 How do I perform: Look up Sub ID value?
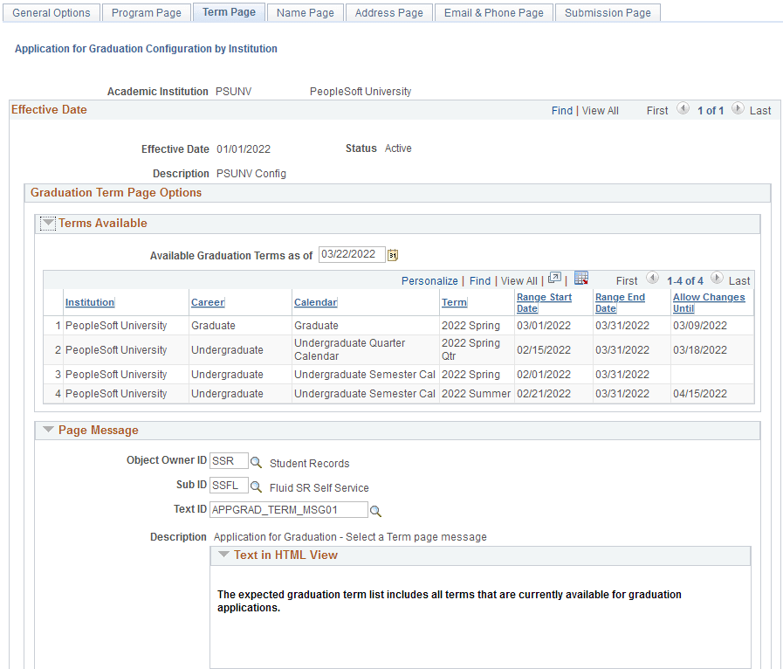(256, 486)
